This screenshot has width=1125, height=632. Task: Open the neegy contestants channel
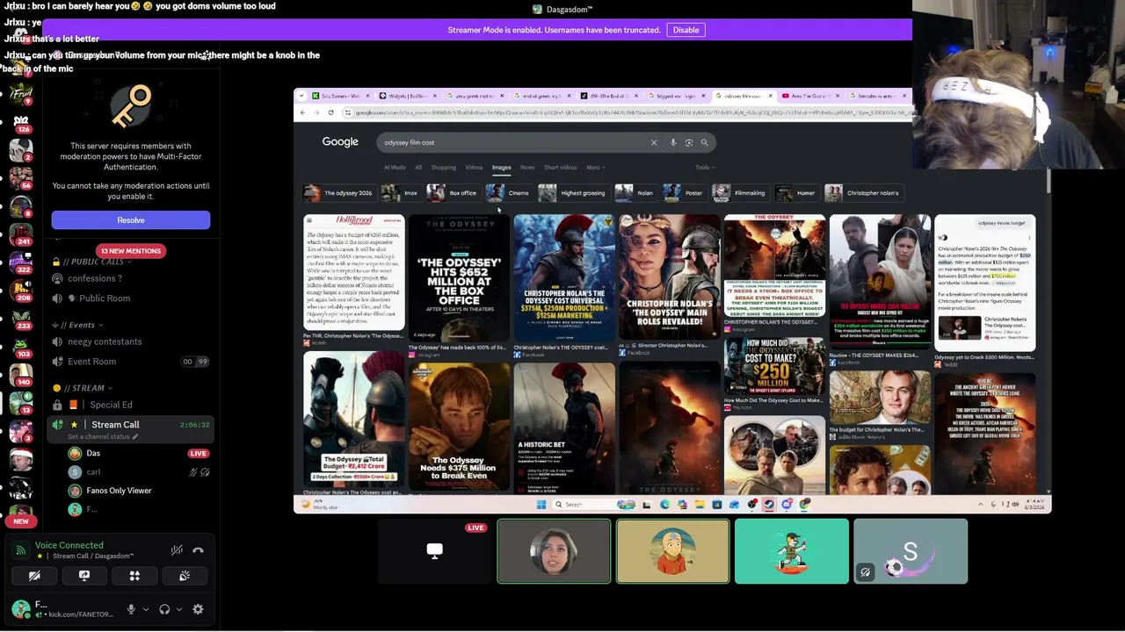tap(105, 341)
